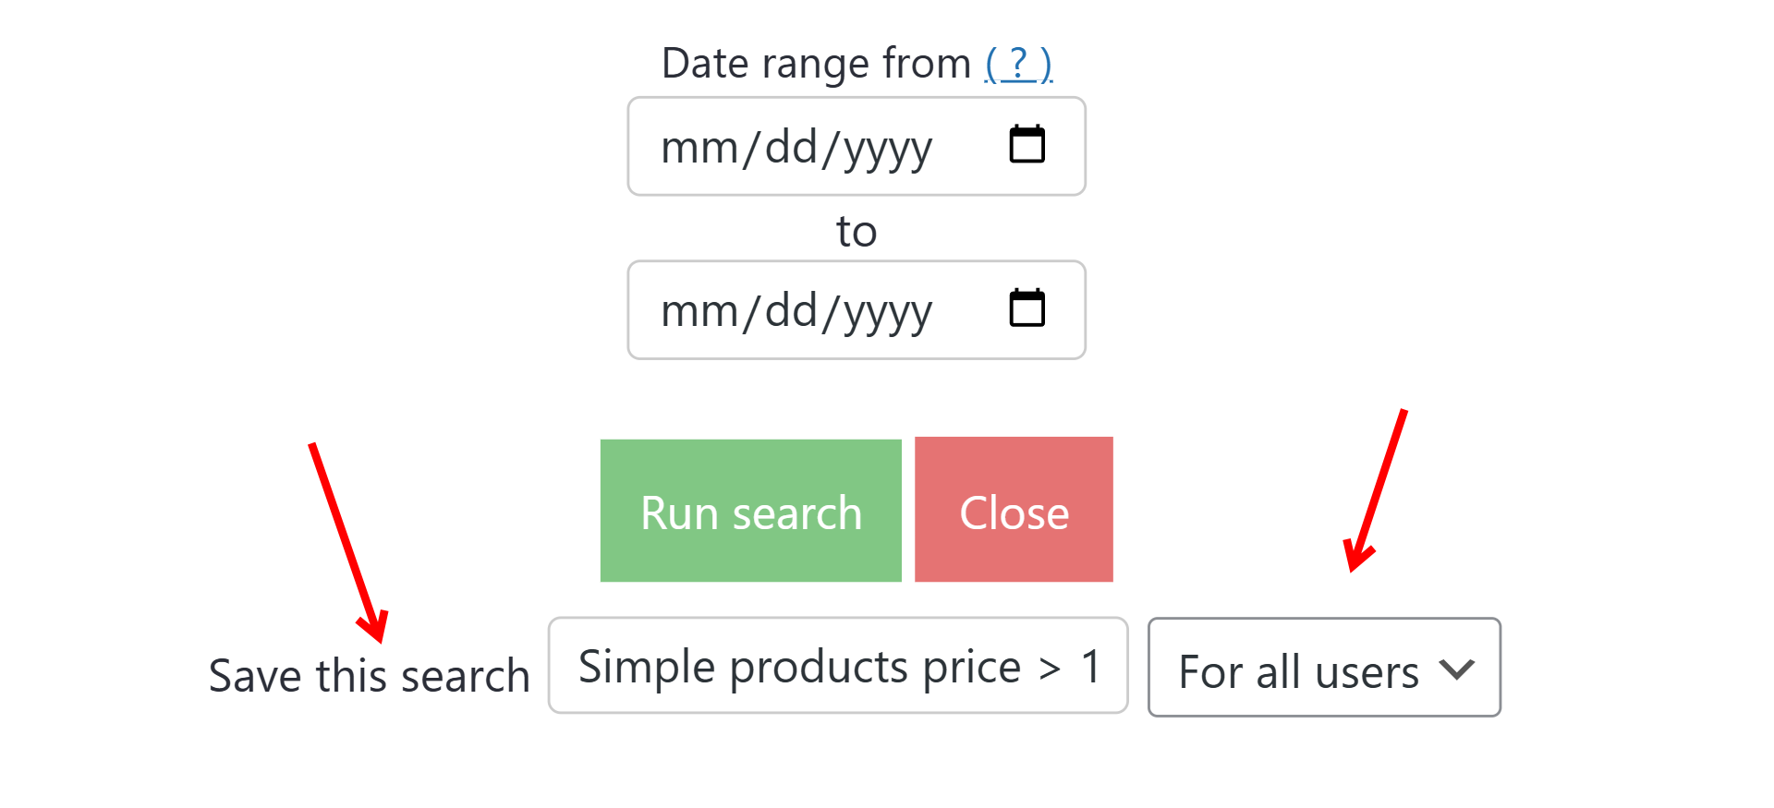Select the day segment of end date
1774x808 pixels.
tap(791, 311)
